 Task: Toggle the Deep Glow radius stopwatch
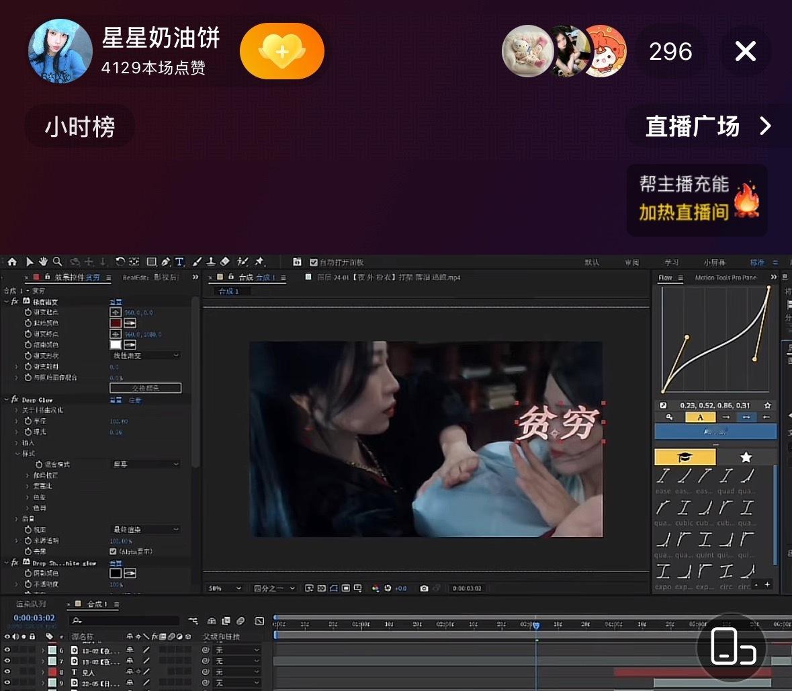[28, 421]
